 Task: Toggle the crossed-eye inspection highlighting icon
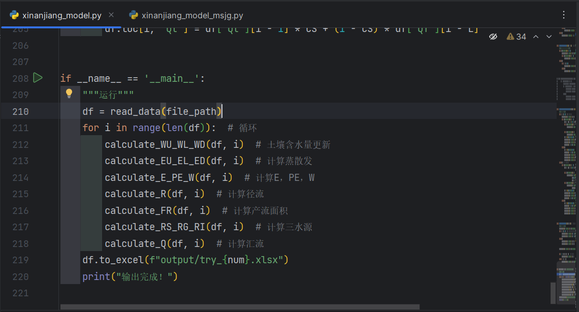[x=493, y=37]
